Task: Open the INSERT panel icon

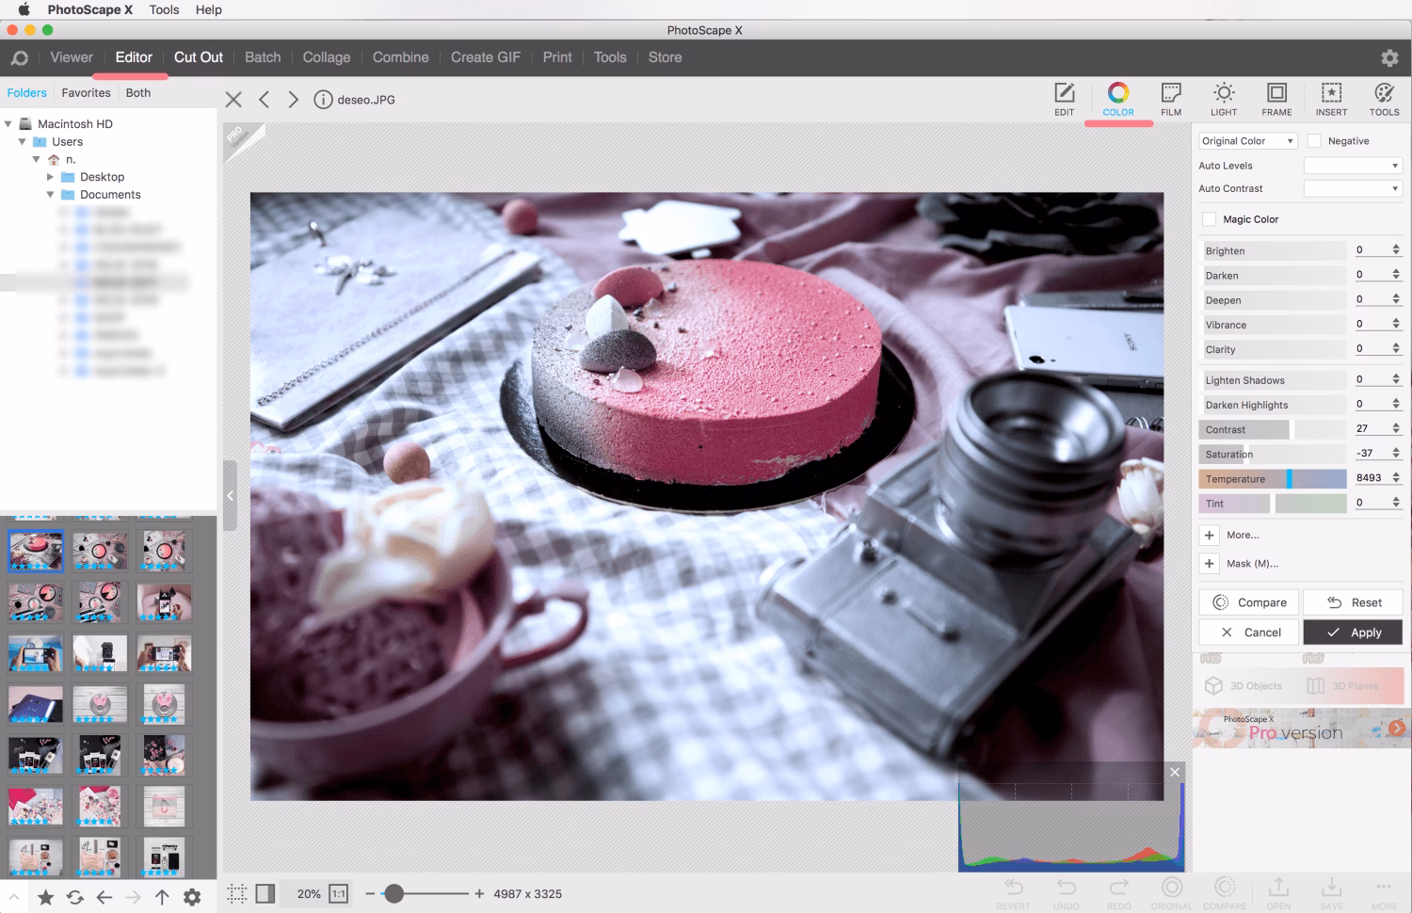Action: click(x=1331, y=99)
